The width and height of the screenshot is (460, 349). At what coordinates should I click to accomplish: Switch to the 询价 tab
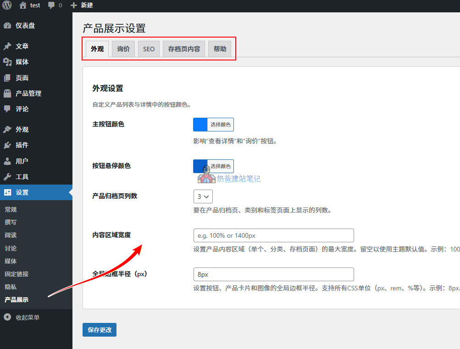123,49
